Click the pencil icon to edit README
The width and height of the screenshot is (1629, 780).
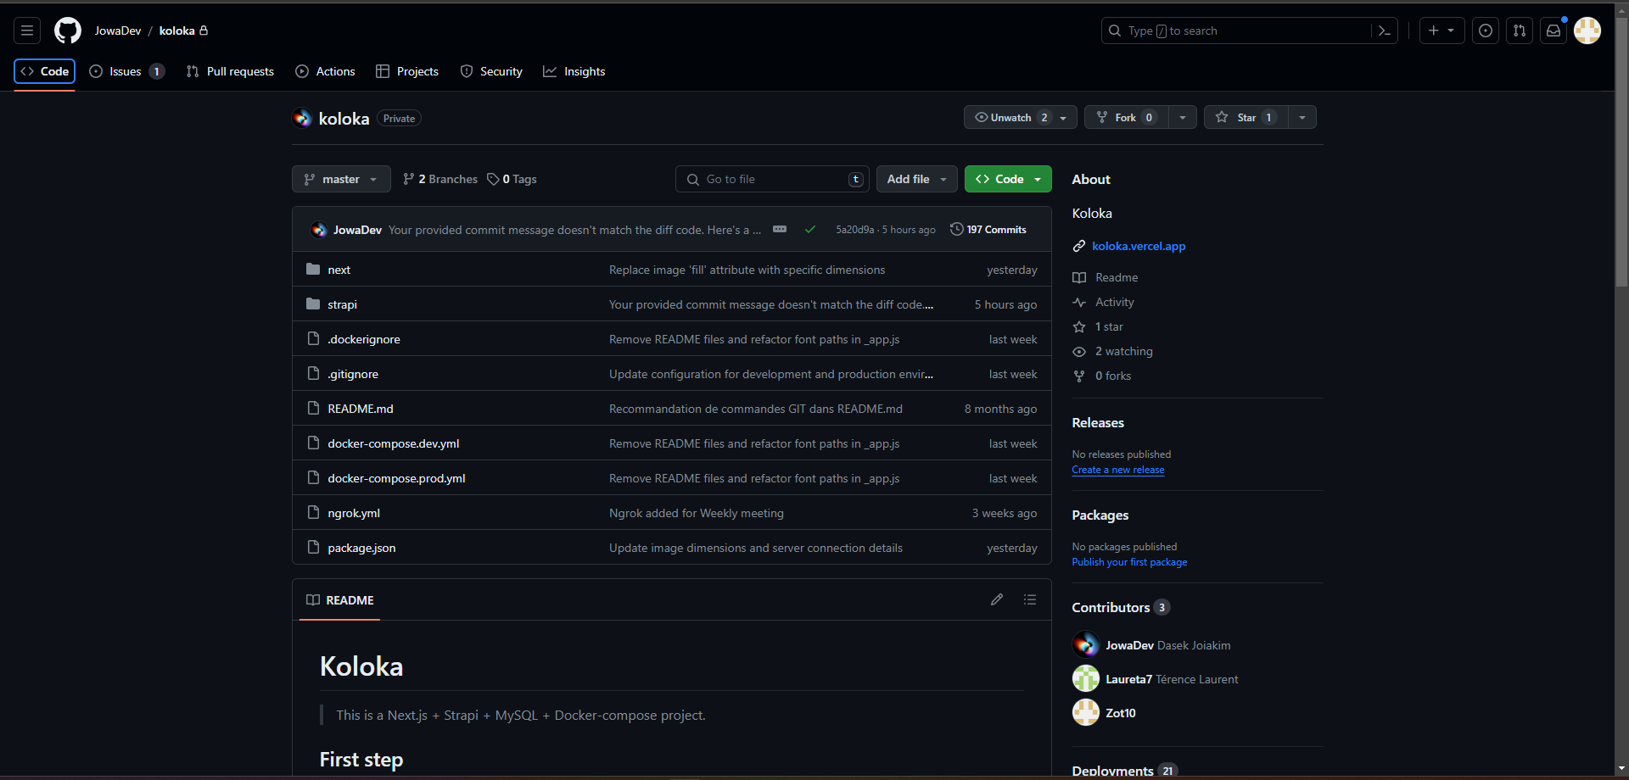point(997,599)
